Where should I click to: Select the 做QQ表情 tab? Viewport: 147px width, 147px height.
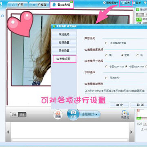point(62,5)
